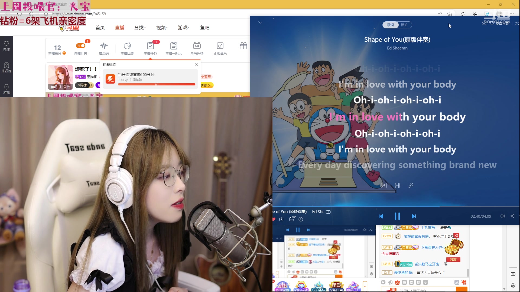This screenshot has width=520, height=292.
Task: Switch lyrics panel to 相关 tab
Action: pyautogui.click(x=404, y=25)
